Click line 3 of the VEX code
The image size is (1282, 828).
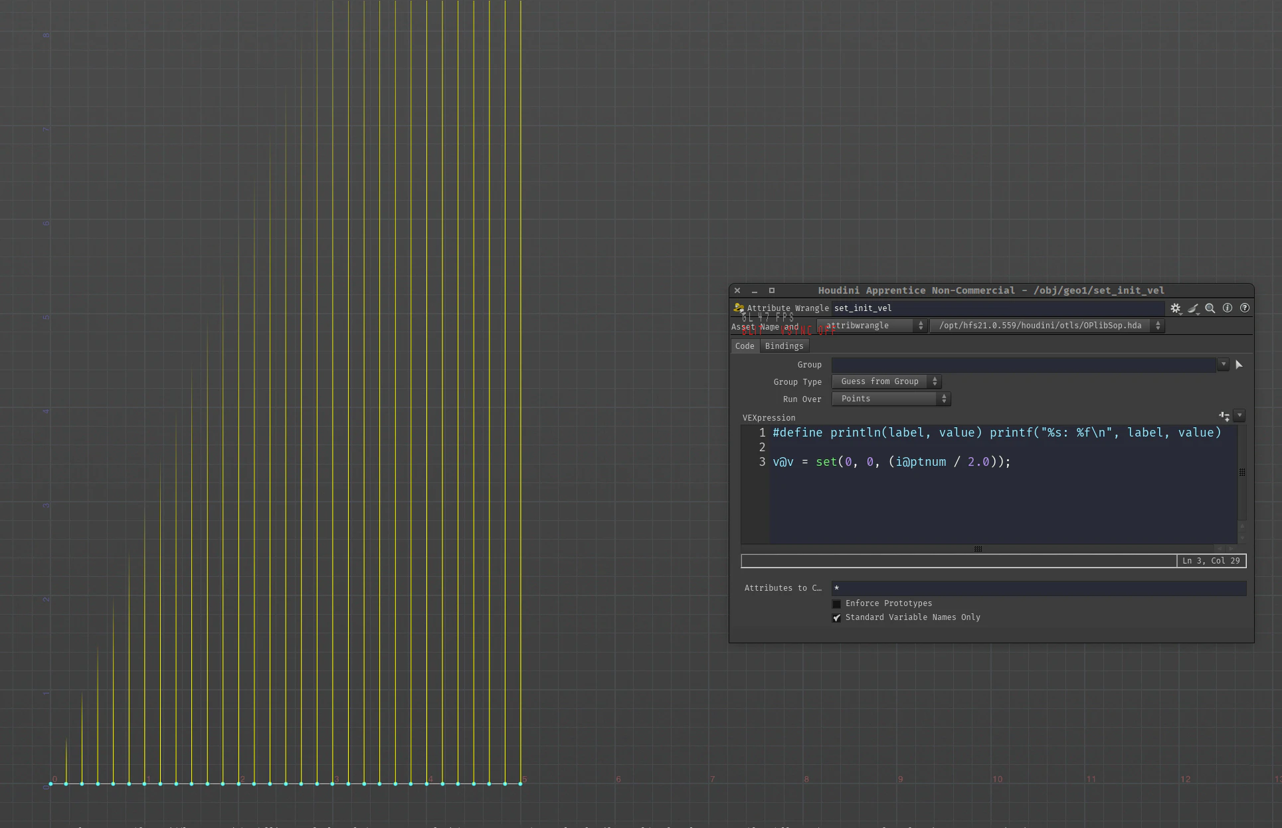click(891, 462)
